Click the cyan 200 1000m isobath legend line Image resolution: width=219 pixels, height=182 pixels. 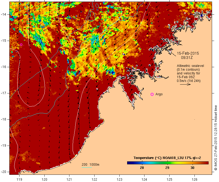click(87, 167)
